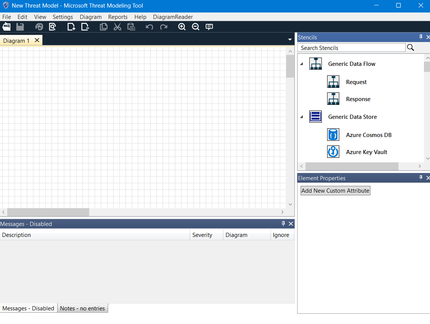The height and width of the screenshot is (324, 430).
Task: Select the Azure Cosmos DB stencil
Action: point(369,135)
